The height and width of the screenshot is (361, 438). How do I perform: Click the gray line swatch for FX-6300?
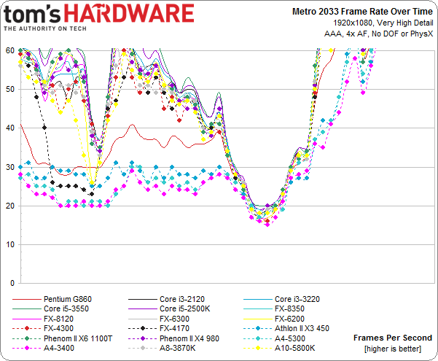pos(142,319)
